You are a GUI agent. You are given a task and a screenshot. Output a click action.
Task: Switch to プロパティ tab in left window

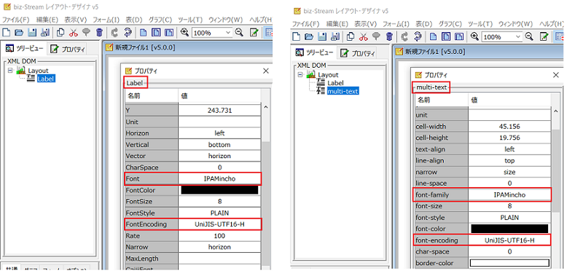[x=68, y=49]
